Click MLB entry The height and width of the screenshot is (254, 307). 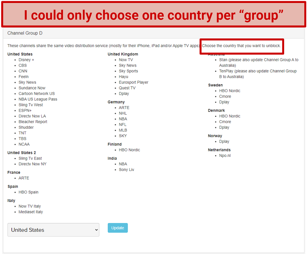click(x=123, y=130)
